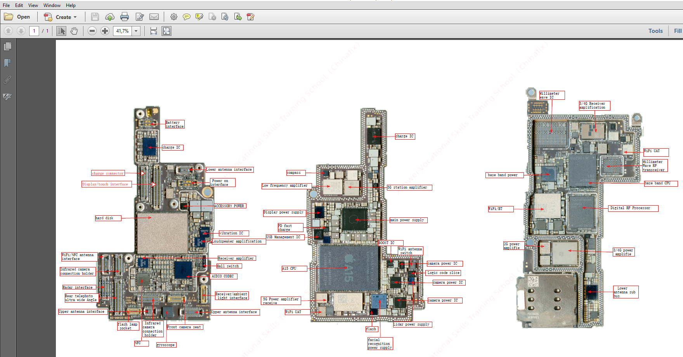Toggle the text Selection tool

(x=61, y=31)
